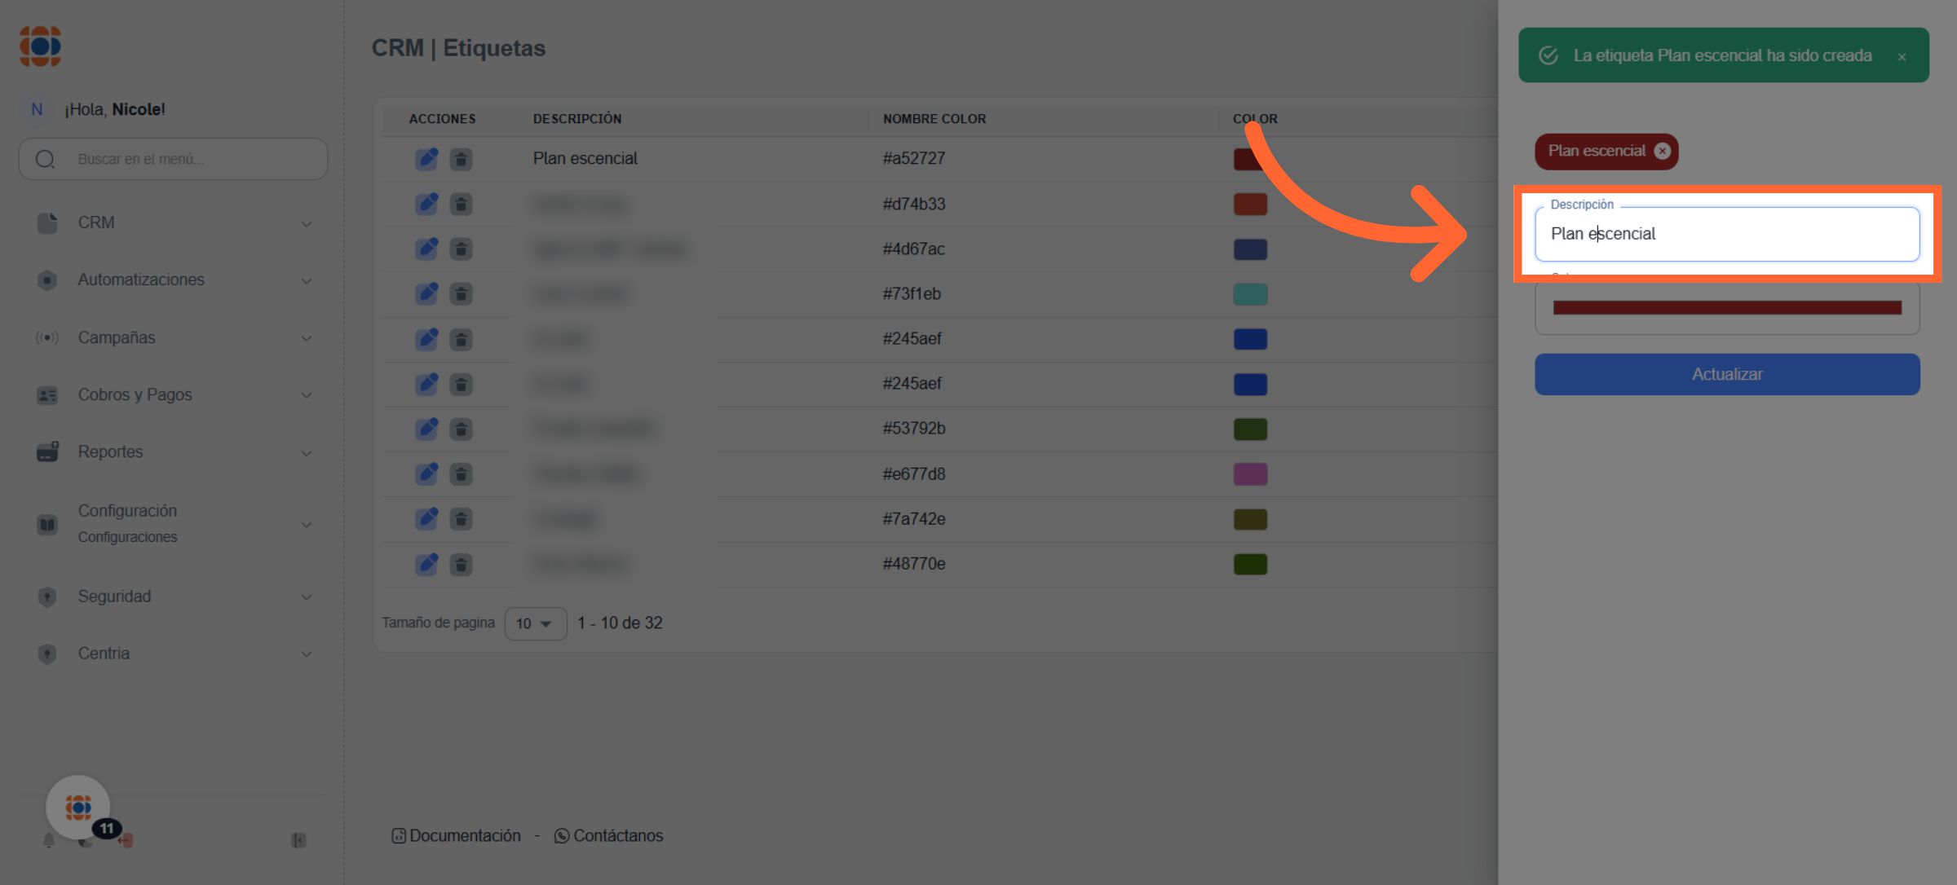Viewport: 1957px width, 885px height.
Task: Delete the Plan escencial tag via trash icon
Action: click(462, 159)
